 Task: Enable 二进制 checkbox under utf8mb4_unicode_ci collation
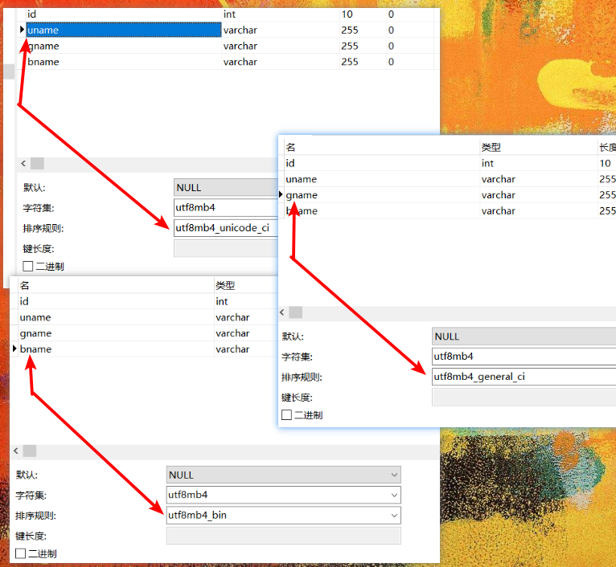[29, 267]
